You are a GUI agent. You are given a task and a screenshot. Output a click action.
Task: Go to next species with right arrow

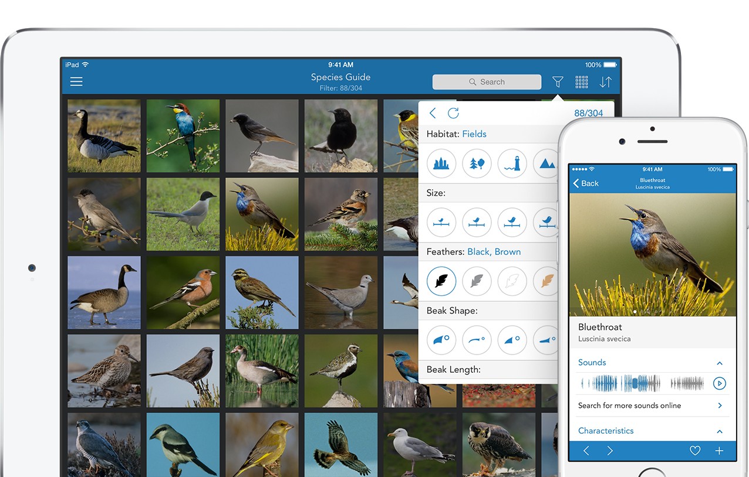[x=610, y=451]
